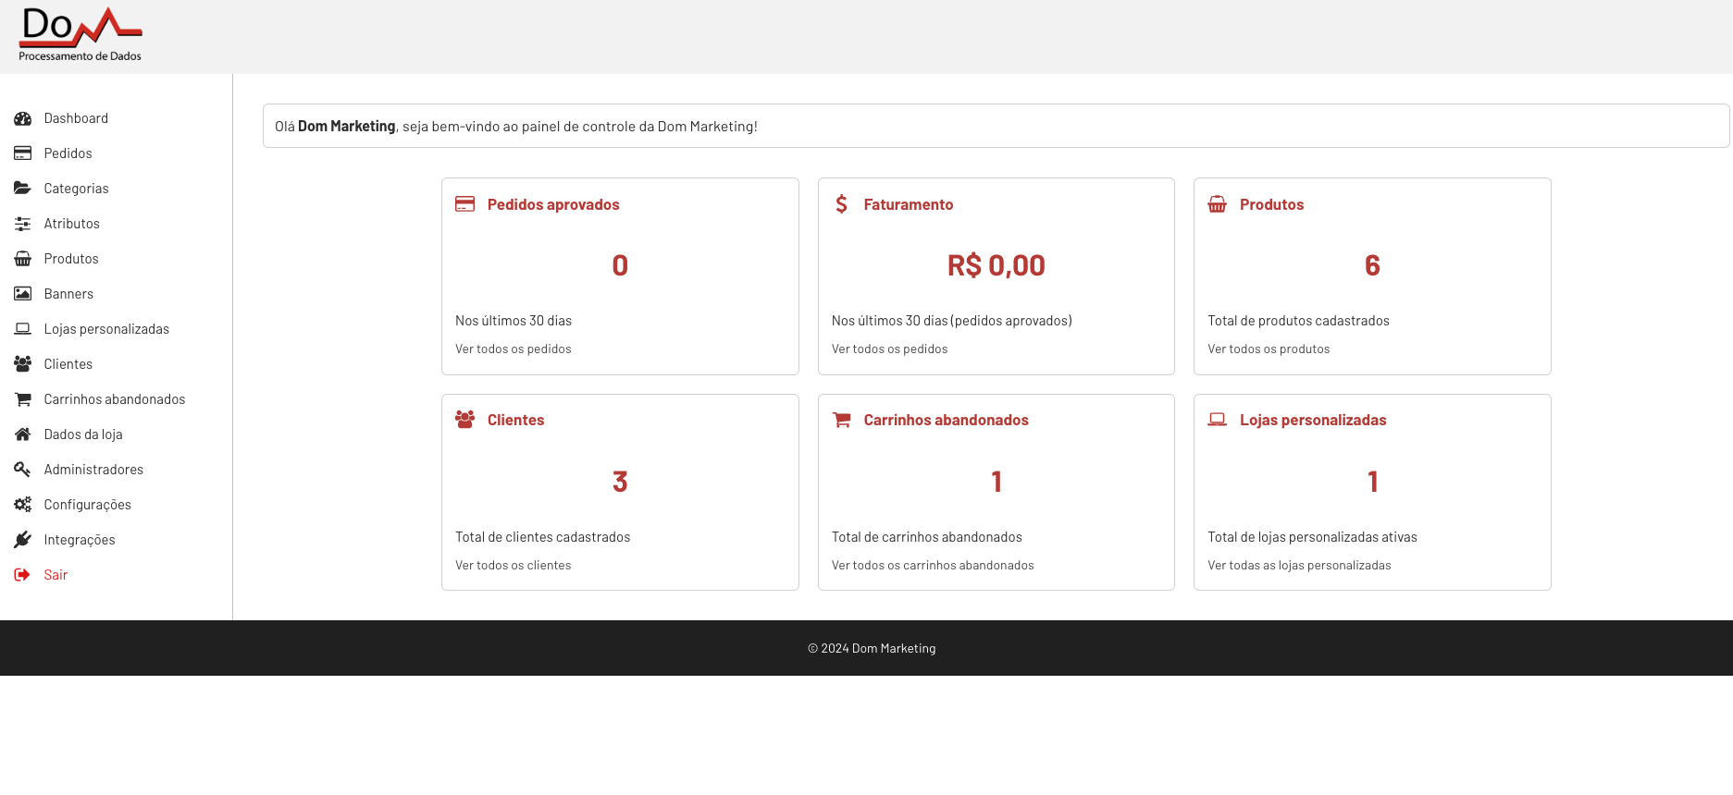Open 'Ver todas as lojas personalizadas' link
1733x795 pixels.
coord(1299,566)
